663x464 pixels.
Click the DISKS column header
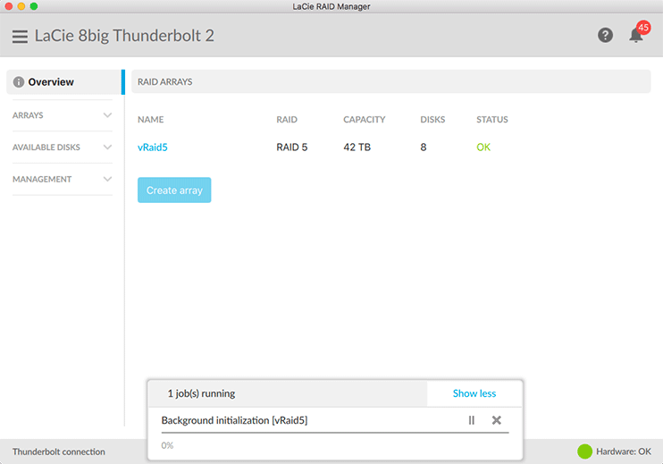coord(432,120)
